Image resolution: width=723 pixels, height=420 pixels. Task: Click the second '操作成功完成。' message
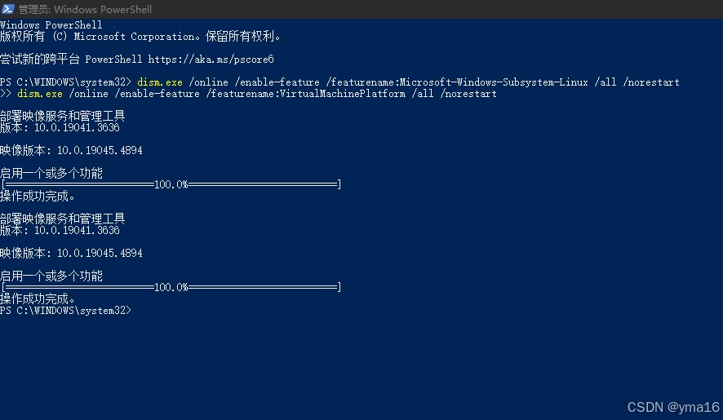click(x=38, y=299)
